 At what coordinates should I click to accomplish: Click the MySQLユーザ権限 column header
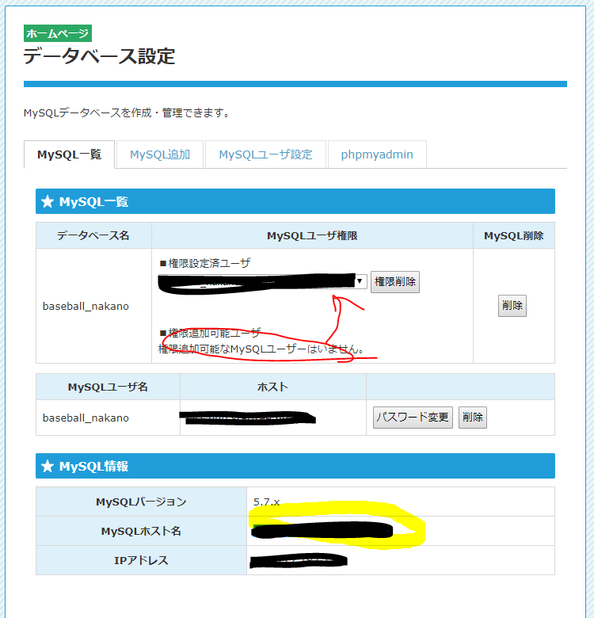point(312,235)
